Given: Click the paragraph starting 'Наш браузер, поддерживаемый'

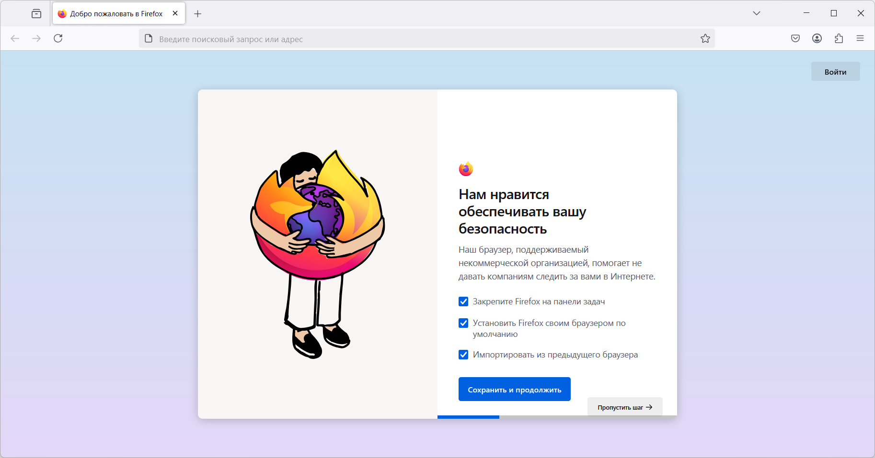Looking at the screenshot, I should click(x=557, y=263).
